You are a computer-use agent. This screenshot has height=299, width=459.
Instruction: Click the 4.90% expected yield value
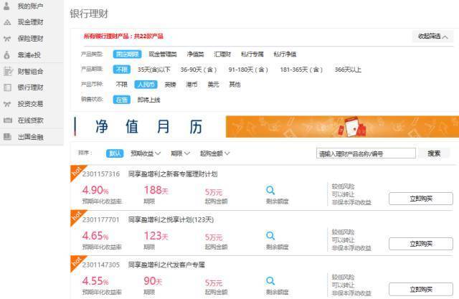click(x=95, y=190)
